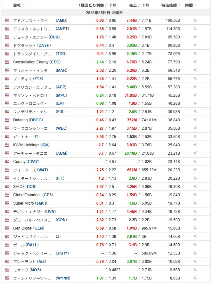
Task: Open the SMCI ticker link
Action: [41, 203]
